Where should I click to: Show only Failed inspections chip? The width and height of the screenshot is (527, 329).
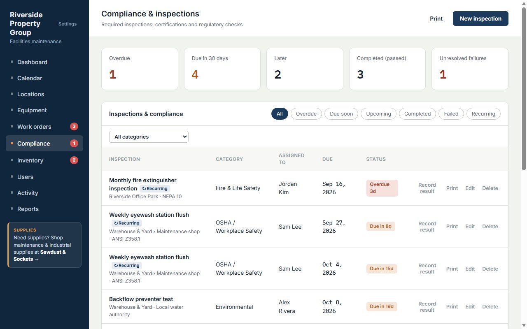pyautogui.click(x=451, y=114)
